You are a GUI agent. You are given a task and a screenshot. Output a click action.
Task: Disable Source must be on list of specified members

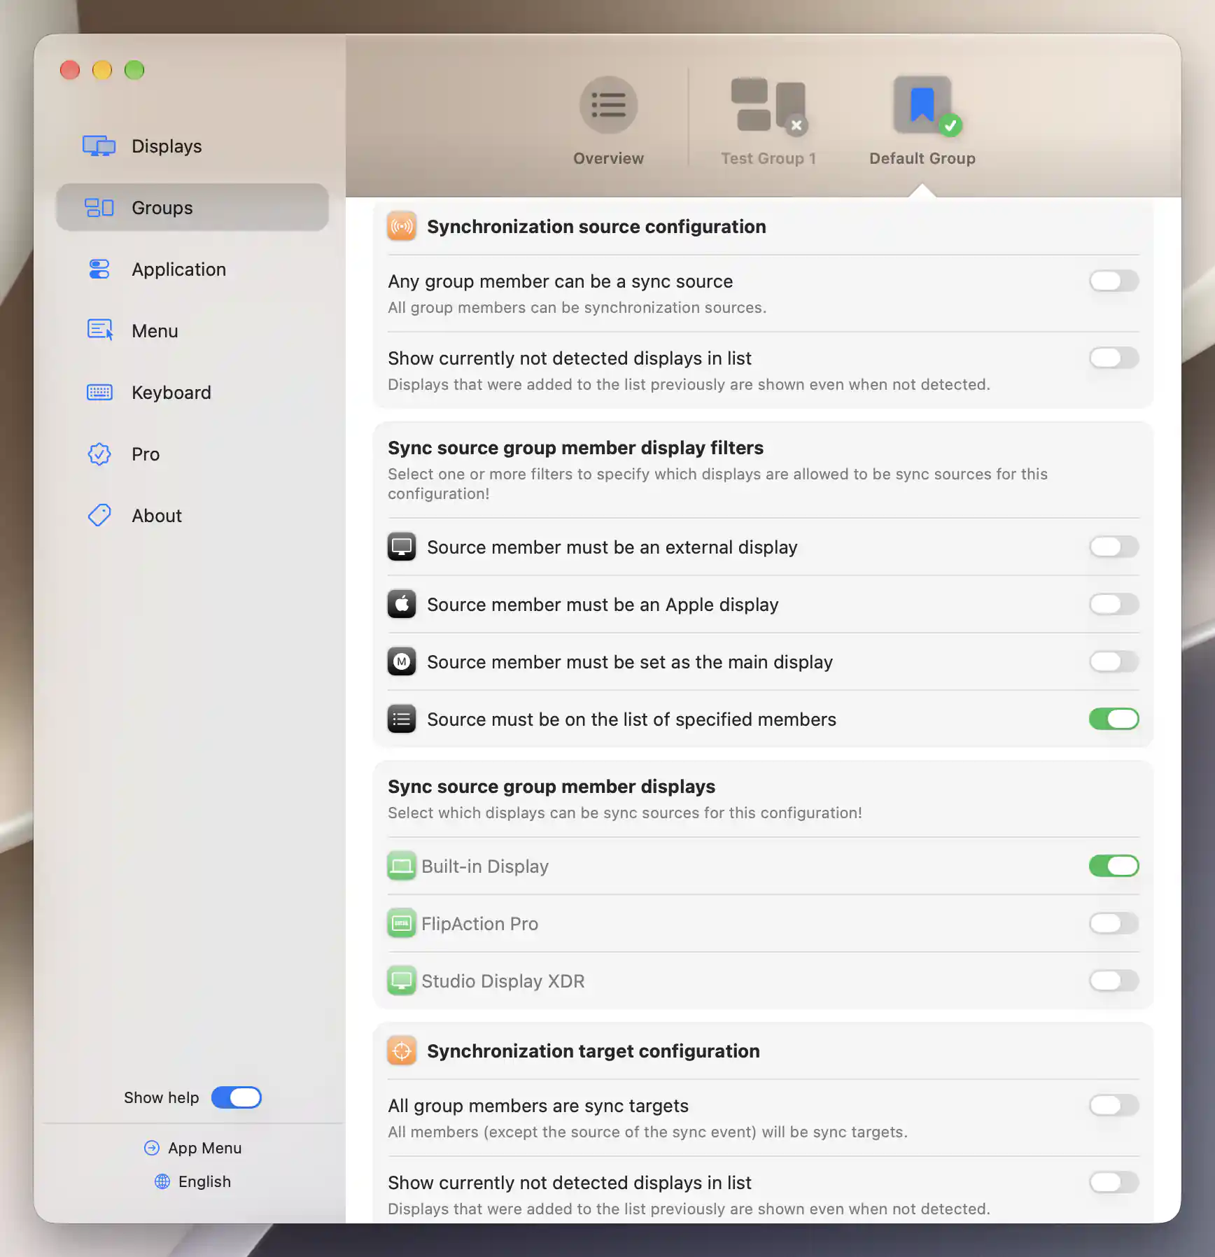(x=1114, y=719)
